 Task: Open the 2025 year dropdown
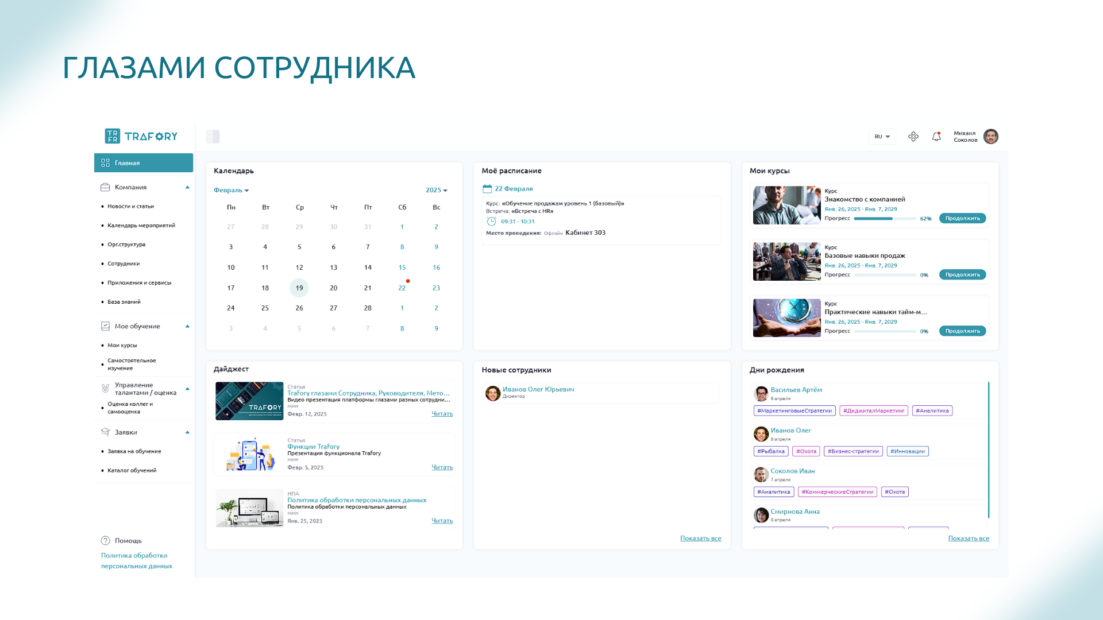pyautogui.click(x=436, y=191)
